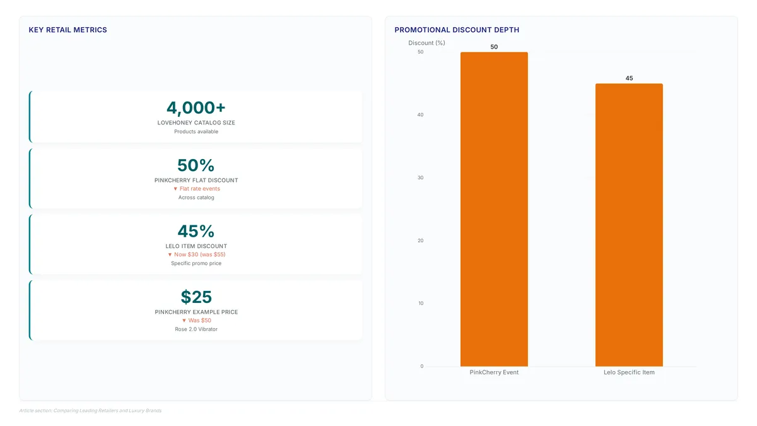The height and width of the screenshot is (426, 757).
Task: Select the $25 PinkCherry example price
Action: [196, 297]
